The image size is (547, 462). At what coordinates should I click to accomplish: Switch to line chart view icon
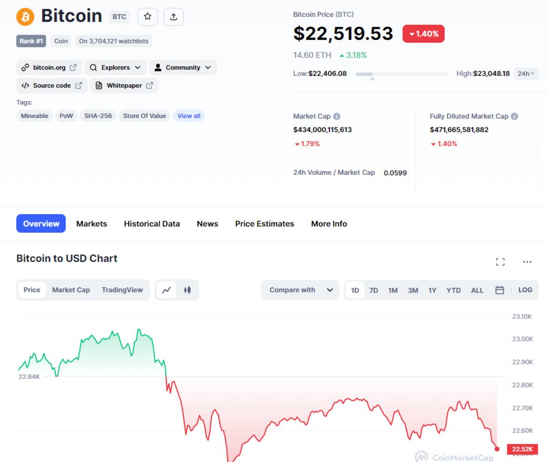(x=166, y=290)
